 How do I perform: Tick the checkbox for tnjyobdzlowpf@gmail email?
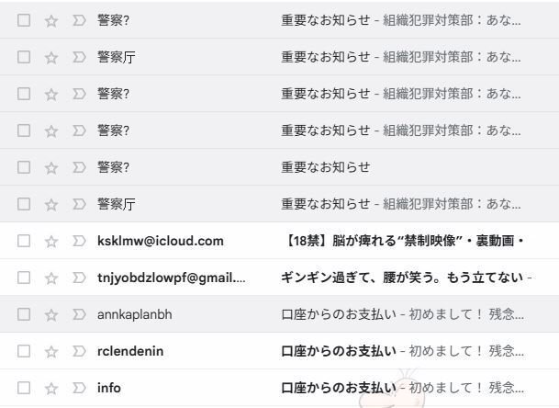(24, 278)
